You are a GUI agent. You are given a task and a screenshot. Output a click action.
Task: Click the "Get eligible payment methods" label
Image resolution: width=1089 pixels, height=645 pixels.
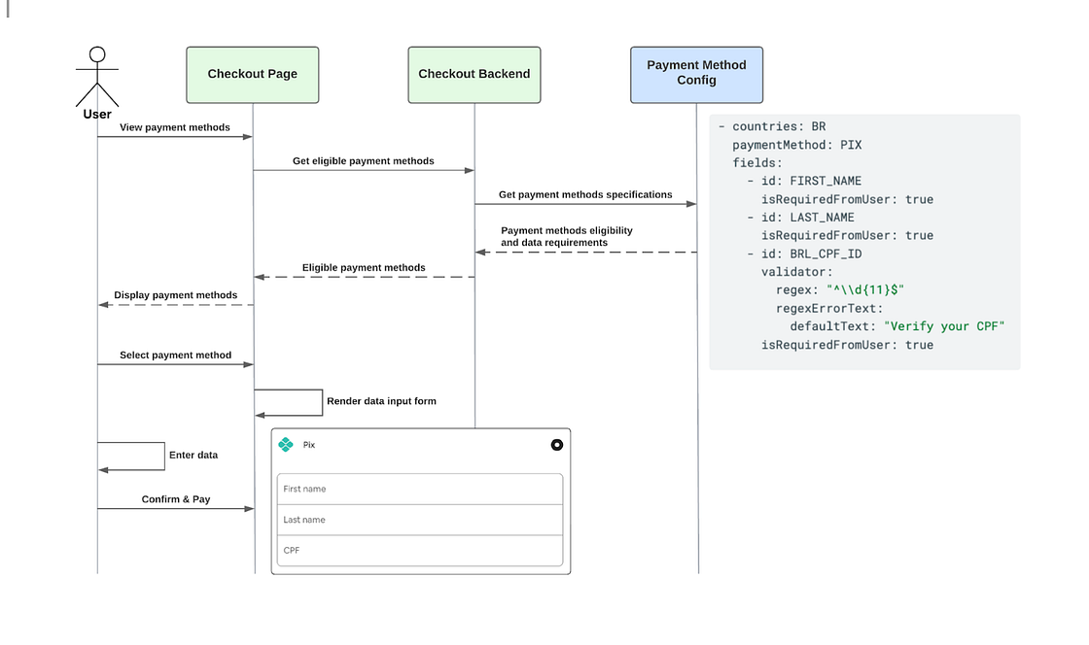coord(364,161)
